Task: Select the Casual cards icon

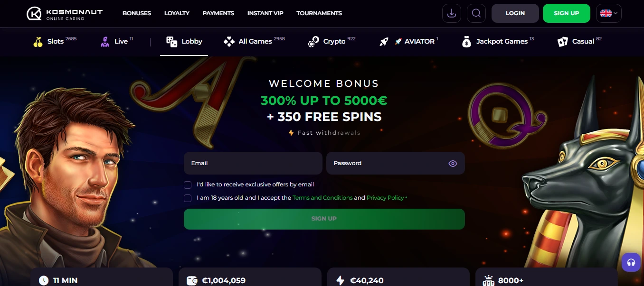Action: tap(563, 42)
